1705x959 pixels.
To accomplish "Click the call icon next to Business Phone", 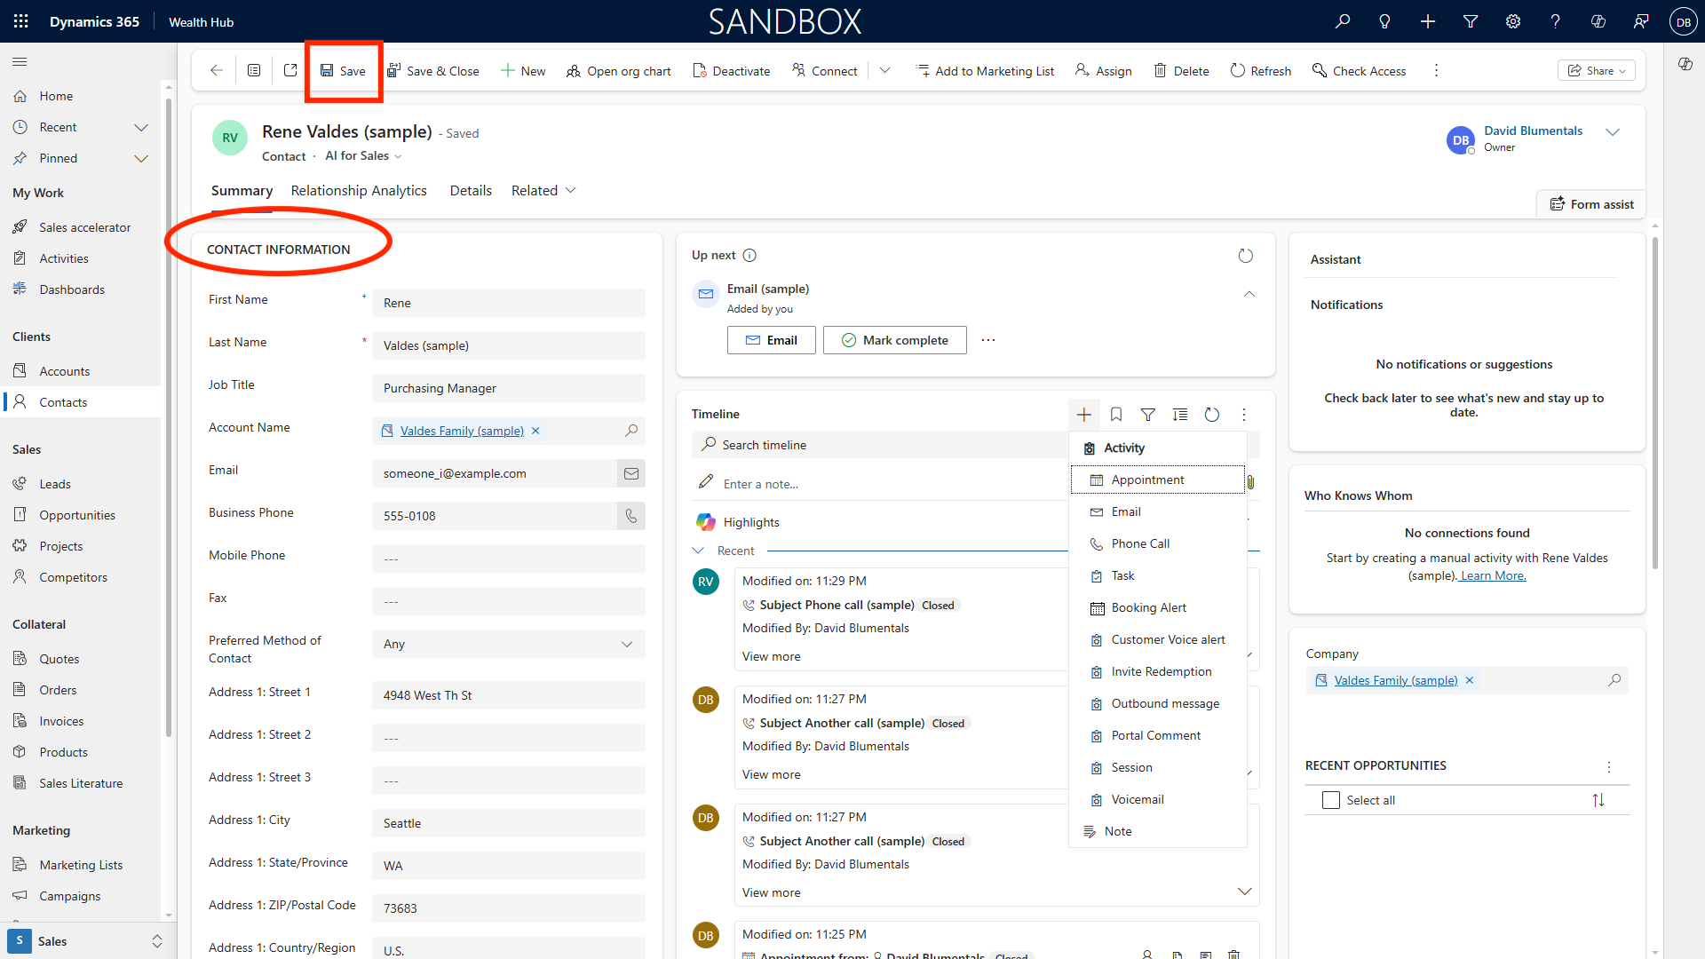I will point(631,516).
